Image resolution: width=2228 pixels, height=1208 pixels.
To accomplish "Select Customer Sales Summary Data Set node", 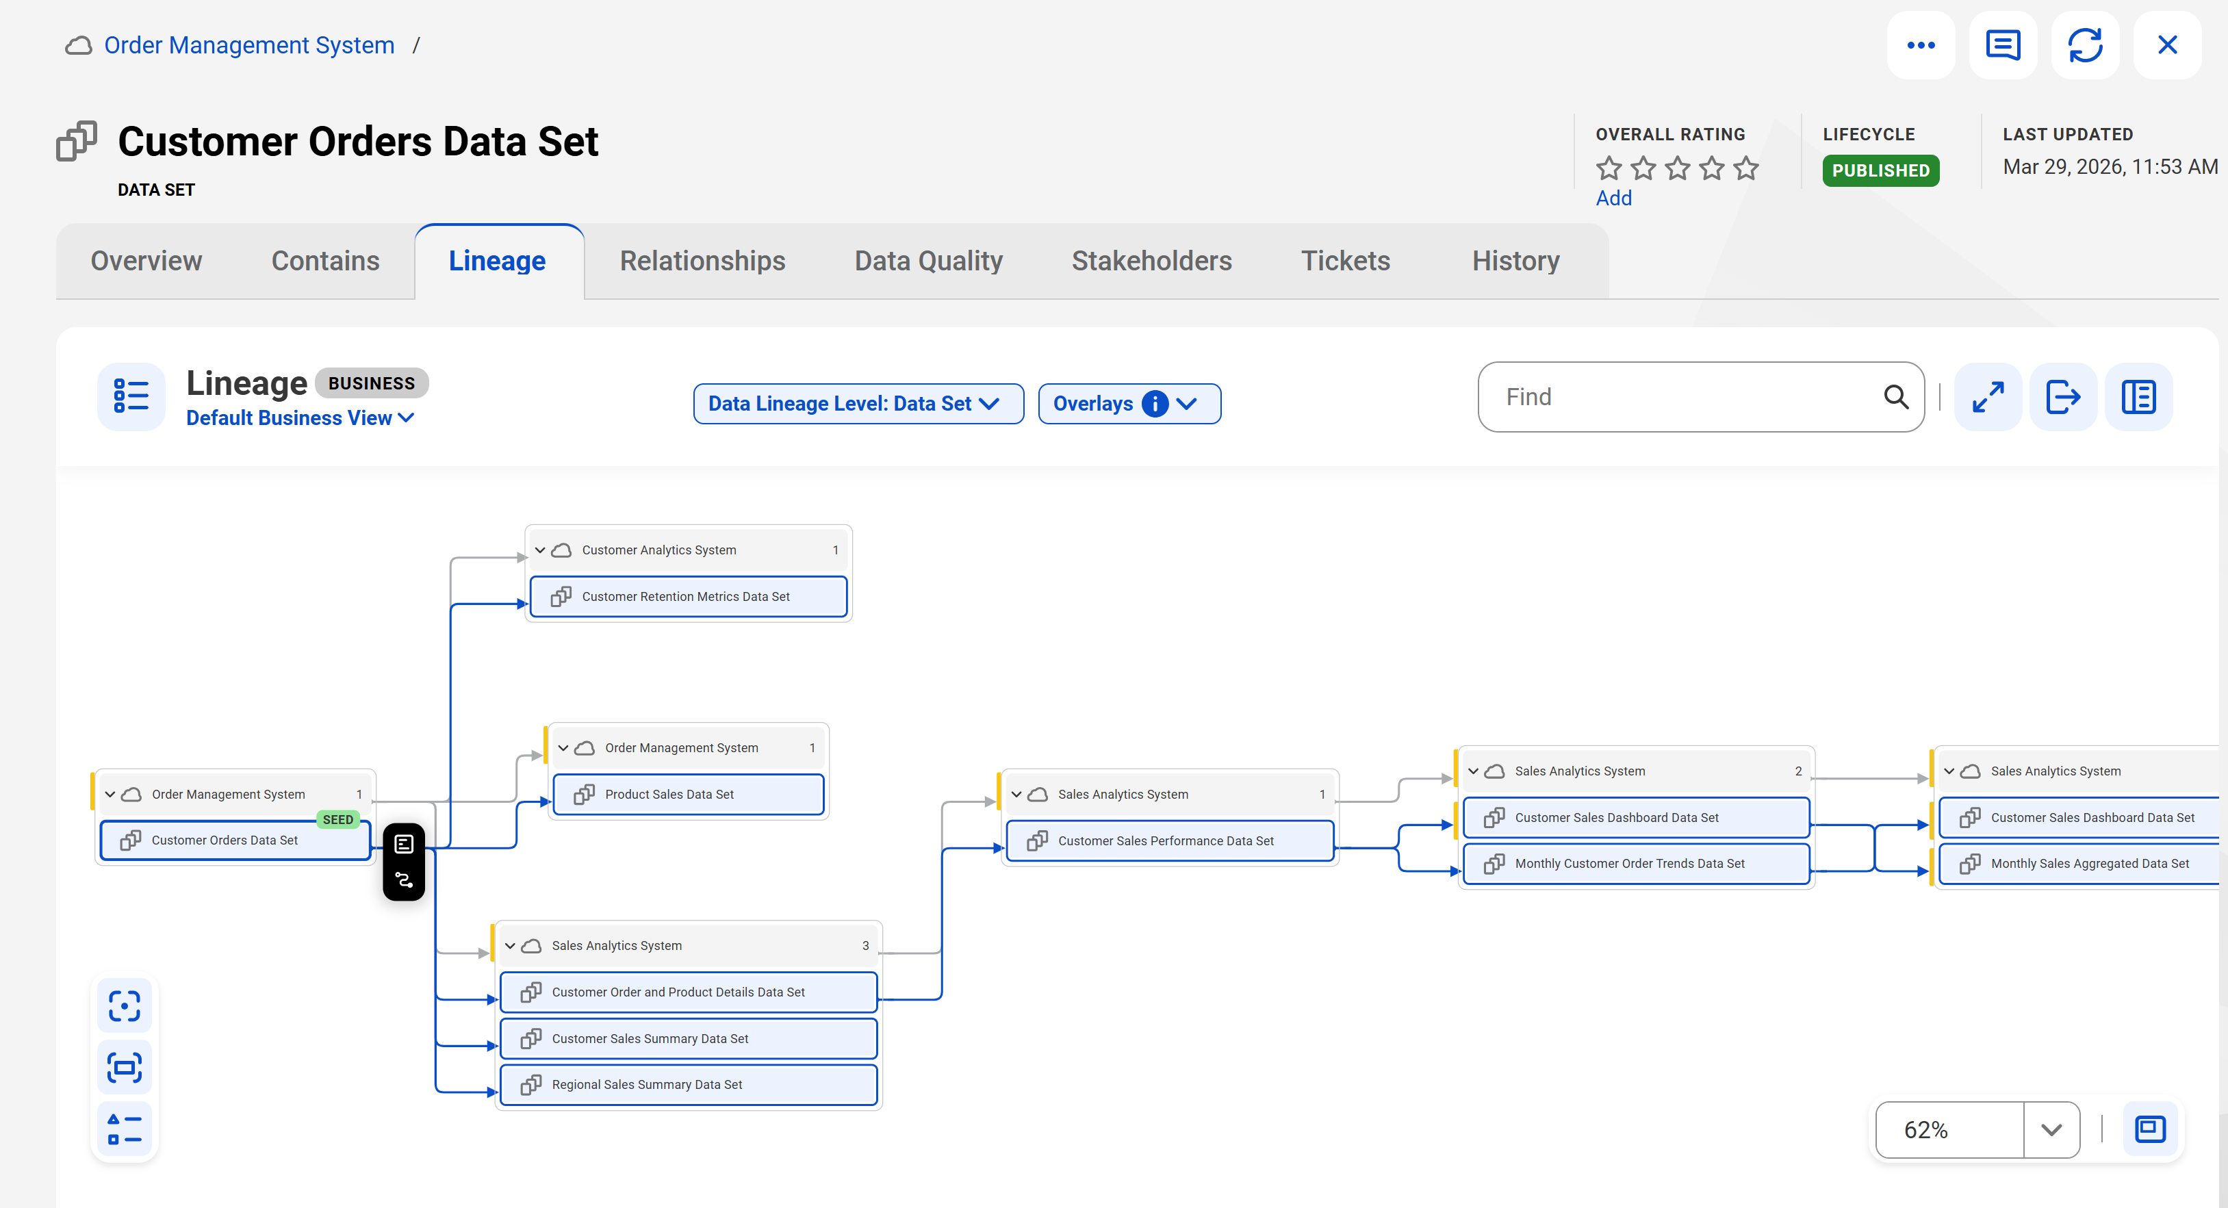I will click(x=689, y=1040).
